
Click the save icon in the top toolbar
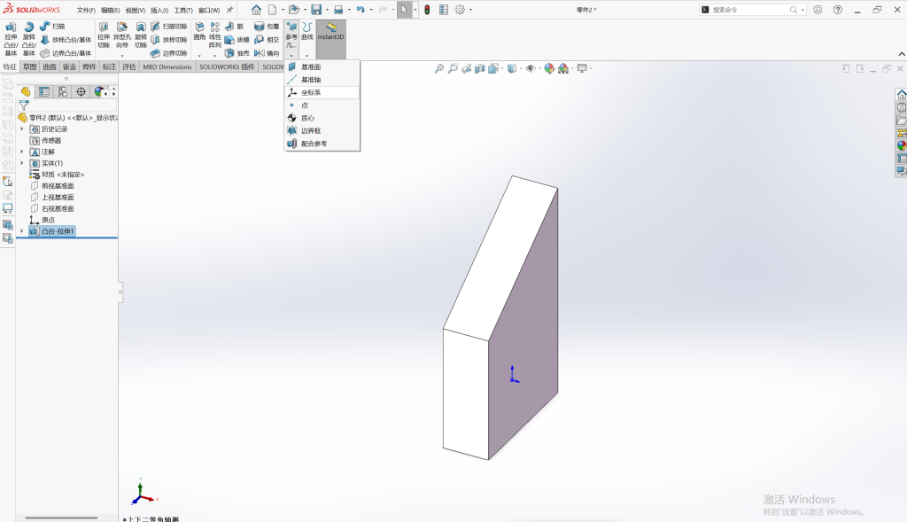tap(316, 10)
